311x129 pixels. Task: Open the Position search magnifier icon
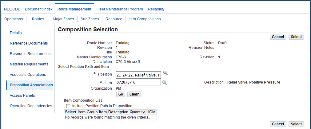pos(165,73)
